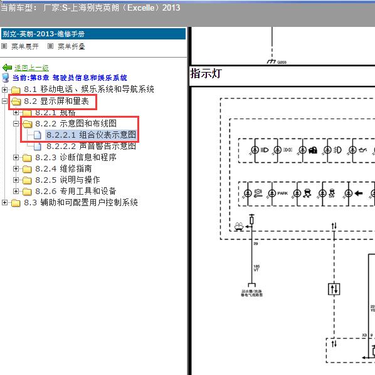The width and height of the screenshot is (375, 375).
Task: Expand the 8.3 辅助和可配置用户控制系统 node
Action: pyautogui.click(x=4, y=203)
